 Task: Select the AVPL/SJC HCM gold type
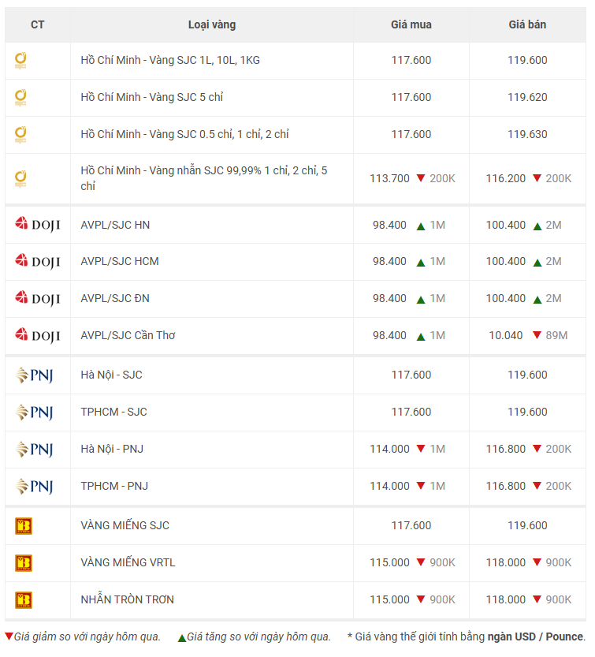(x=120, y=261)
